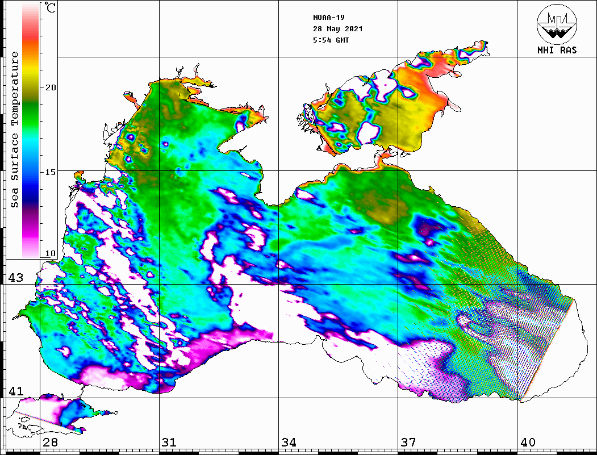Screen dimensions: 597x455
Task: Click the time '5:54 GMT'
Action: [x=331, y=40]
